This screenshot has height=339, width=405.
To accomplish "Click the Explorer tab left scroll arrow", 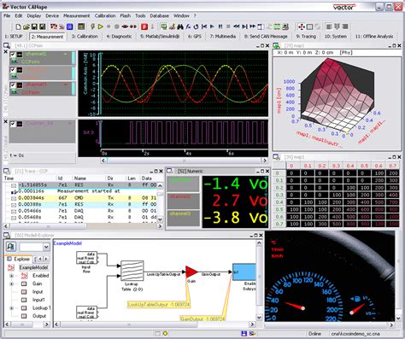I will click(40, 259).
